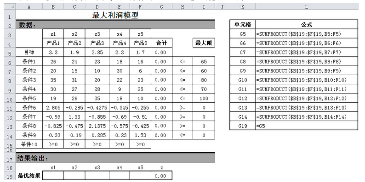The height and width of the screenshot is (182, 365).
Task: Select cell with value 2.85
Action: click(x=97, y=52)
